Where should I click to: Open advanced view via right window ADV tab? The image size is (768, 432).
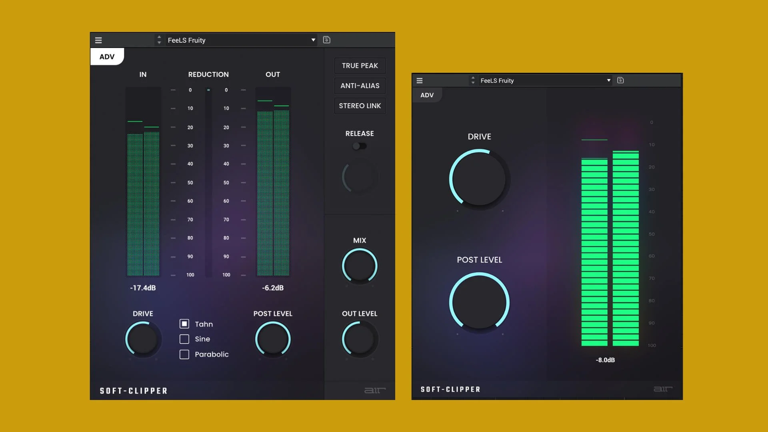click(x=427, y=95)
